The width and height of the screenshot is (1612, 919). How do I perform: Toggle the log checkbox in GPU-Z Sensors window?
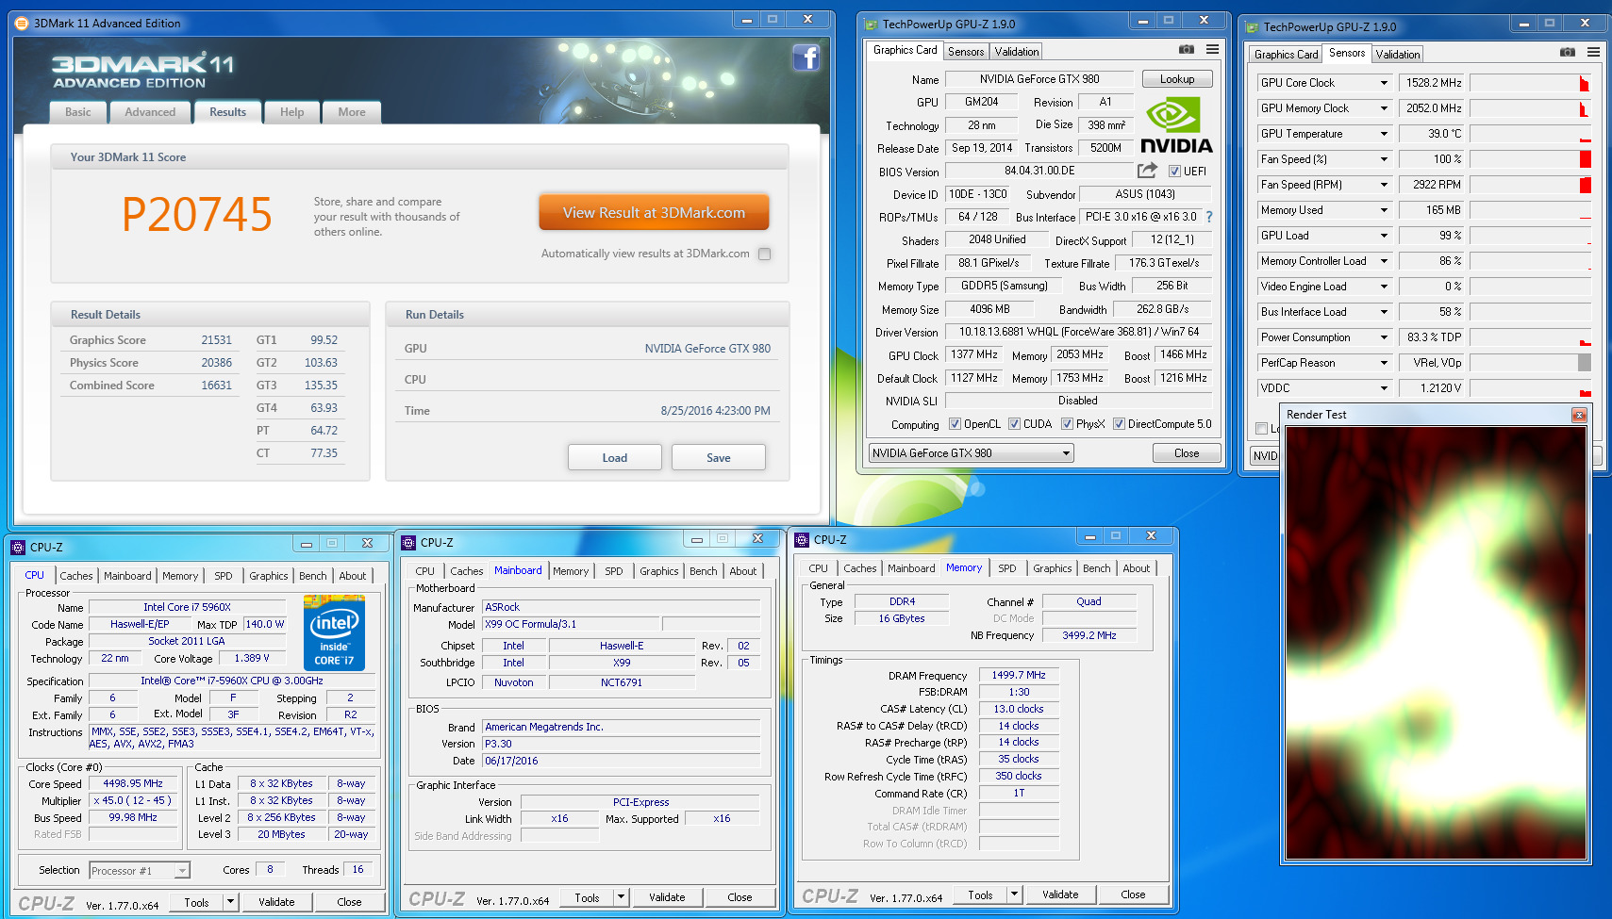tap(1261, 429)
